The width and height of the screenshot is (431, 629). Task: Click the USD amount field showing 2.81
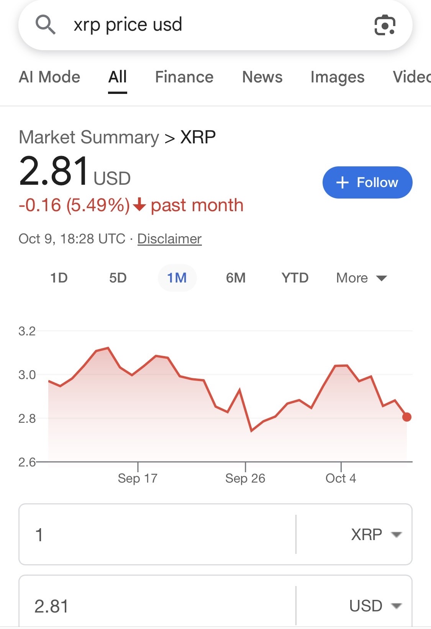[x=157, y=606]
